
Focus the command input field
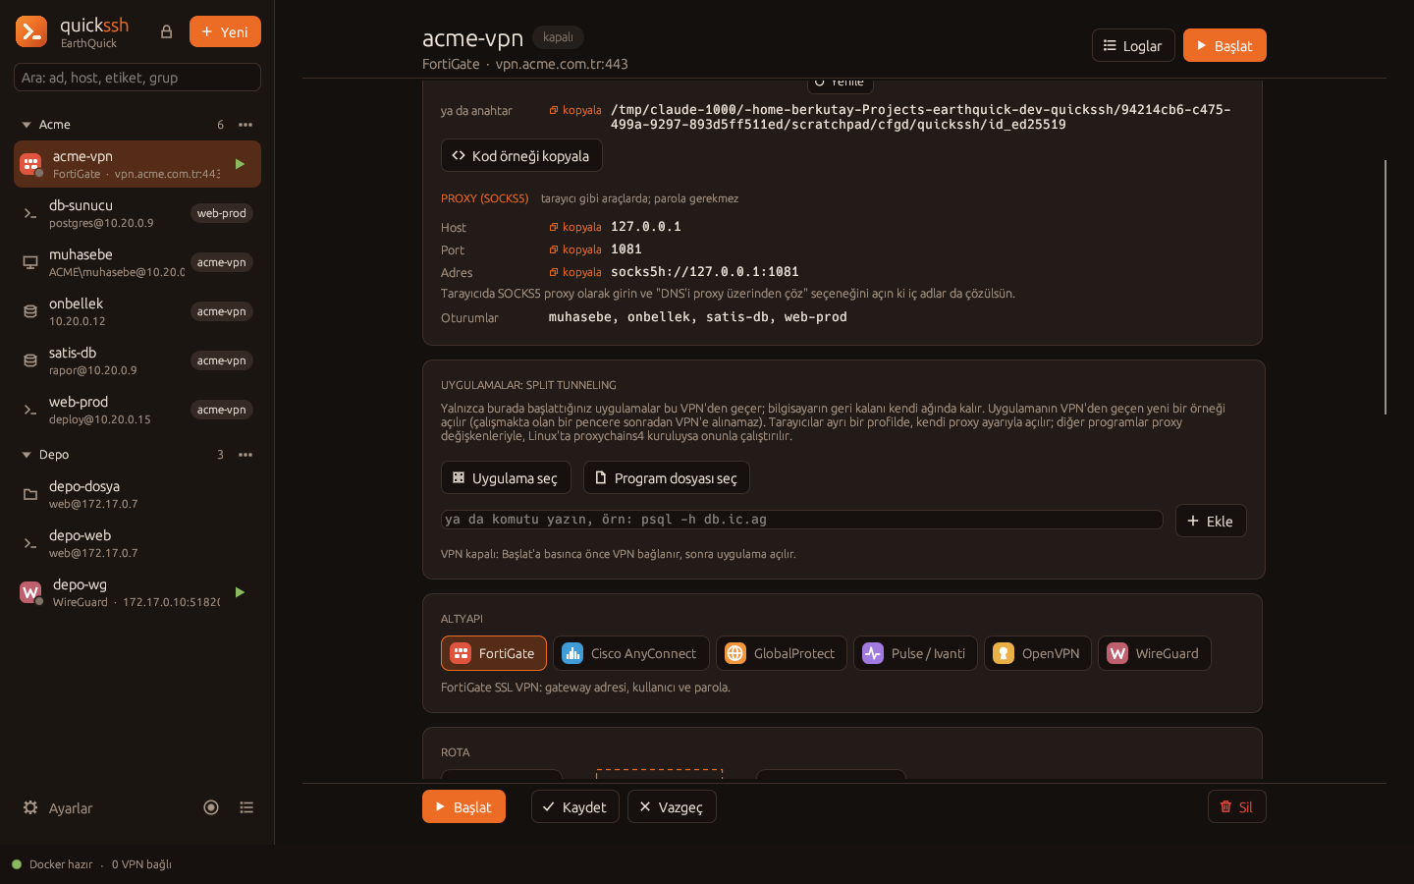(802, 520)
